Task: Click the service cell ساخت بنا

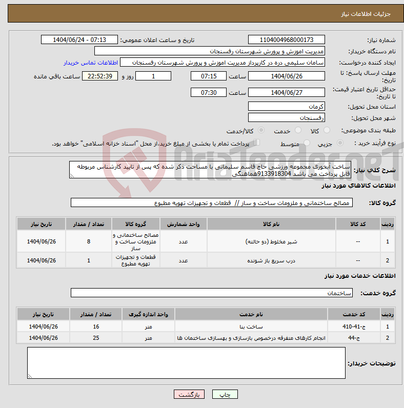Action: tap(251, 327)
